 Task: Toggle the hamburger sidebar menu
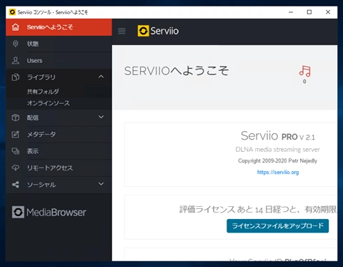(x=121, y=31)
